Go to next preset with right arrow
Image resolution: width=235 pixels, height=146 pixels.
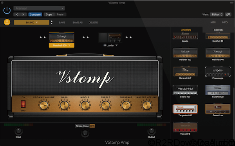point(23,14)
